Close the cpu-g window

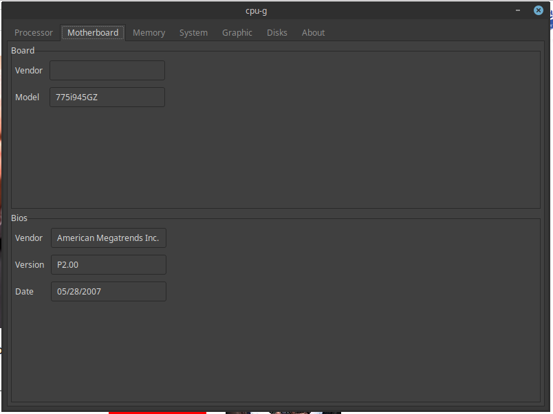click(x=538, y=10)
